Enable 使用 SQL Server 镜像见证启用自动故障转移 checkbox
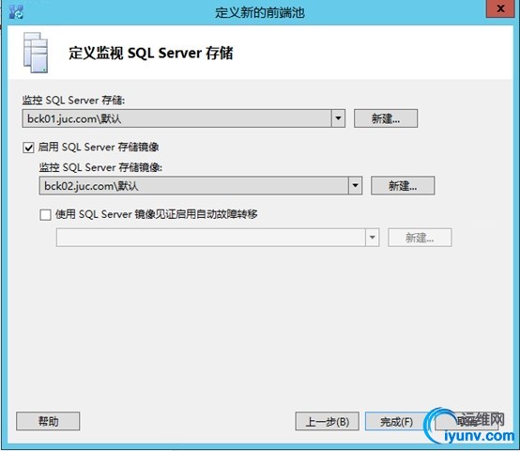The height and width of the screenshot is (451, 520). click(45, 215)
